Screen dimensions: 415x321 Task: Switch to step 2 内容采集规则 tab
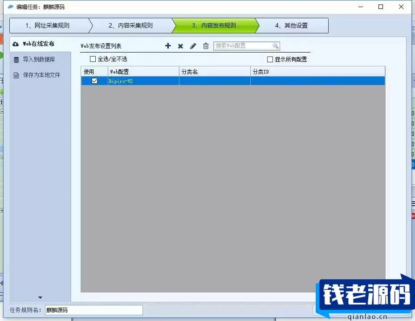tap(131, 25)
